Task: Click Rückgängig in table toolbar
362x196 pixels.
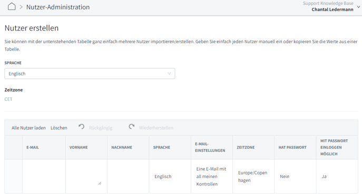Action: (x=101, y=128)
